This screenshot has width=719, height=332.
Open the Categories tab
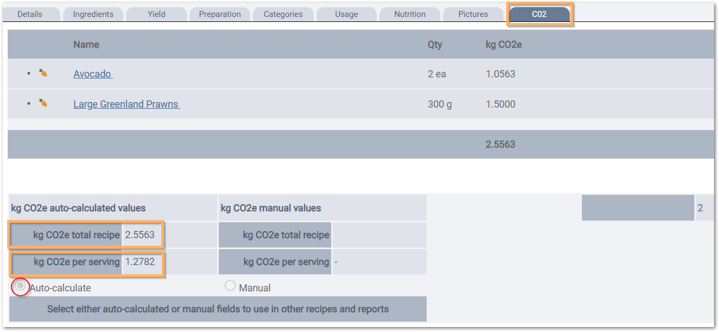coord(283,14)
